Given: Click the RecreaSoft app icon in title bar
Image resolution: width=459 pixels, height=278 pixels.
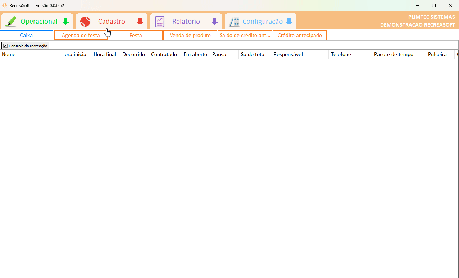Looking at the screenshot, I should (5, 5).
